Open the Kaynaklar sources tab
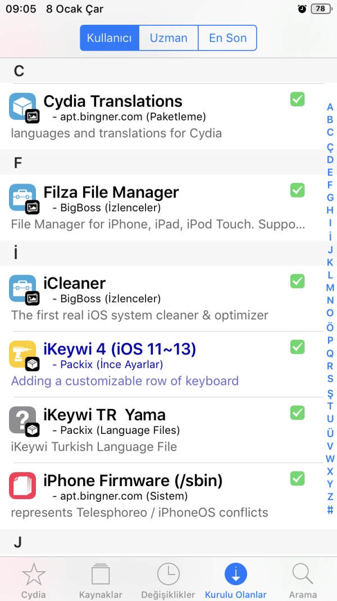This screenshot has height=601, width=337. (101, 580)
